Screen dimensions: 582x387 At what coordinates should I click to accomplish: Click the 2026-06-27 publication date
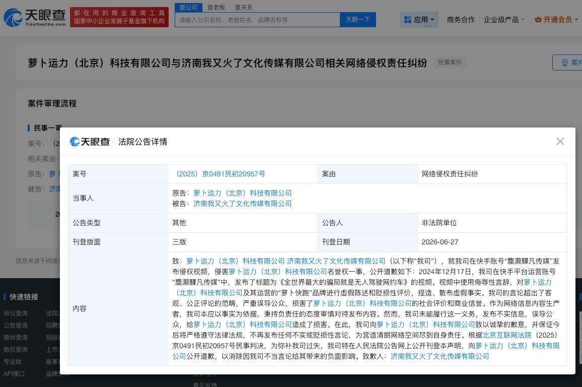coord(440,242)
